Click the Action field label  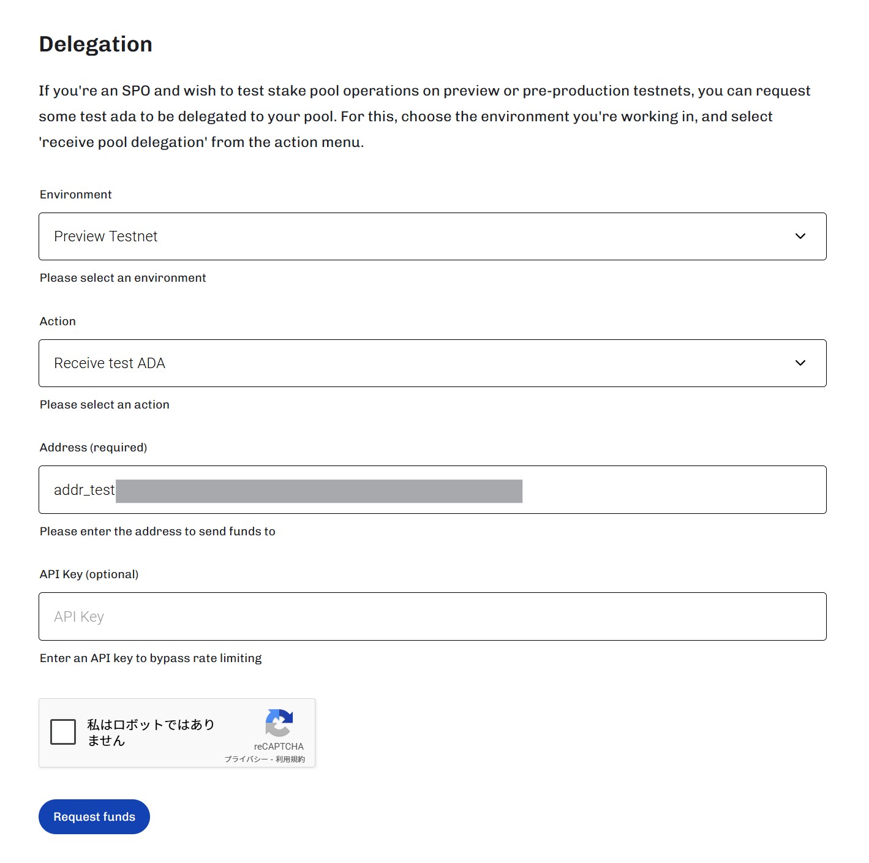58,322
